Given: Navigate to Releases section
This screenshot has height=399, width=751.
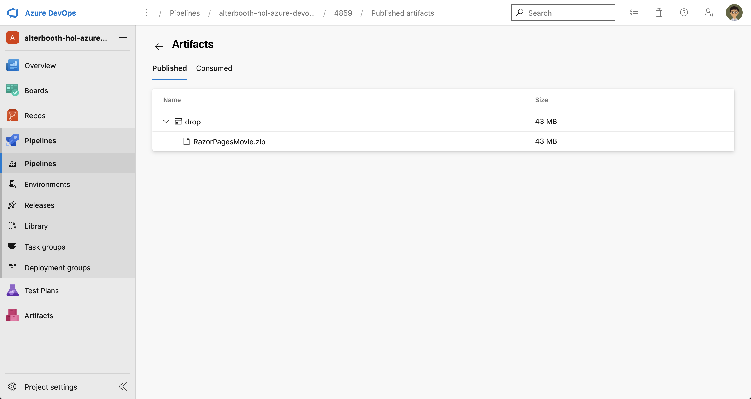Looking at the screenshot, I should 39,205.
